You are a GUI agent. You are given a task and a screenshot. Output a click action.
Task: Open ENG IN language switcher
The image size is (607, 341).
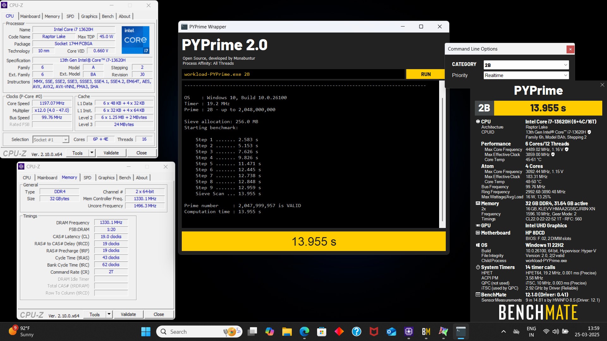point(531,332)
